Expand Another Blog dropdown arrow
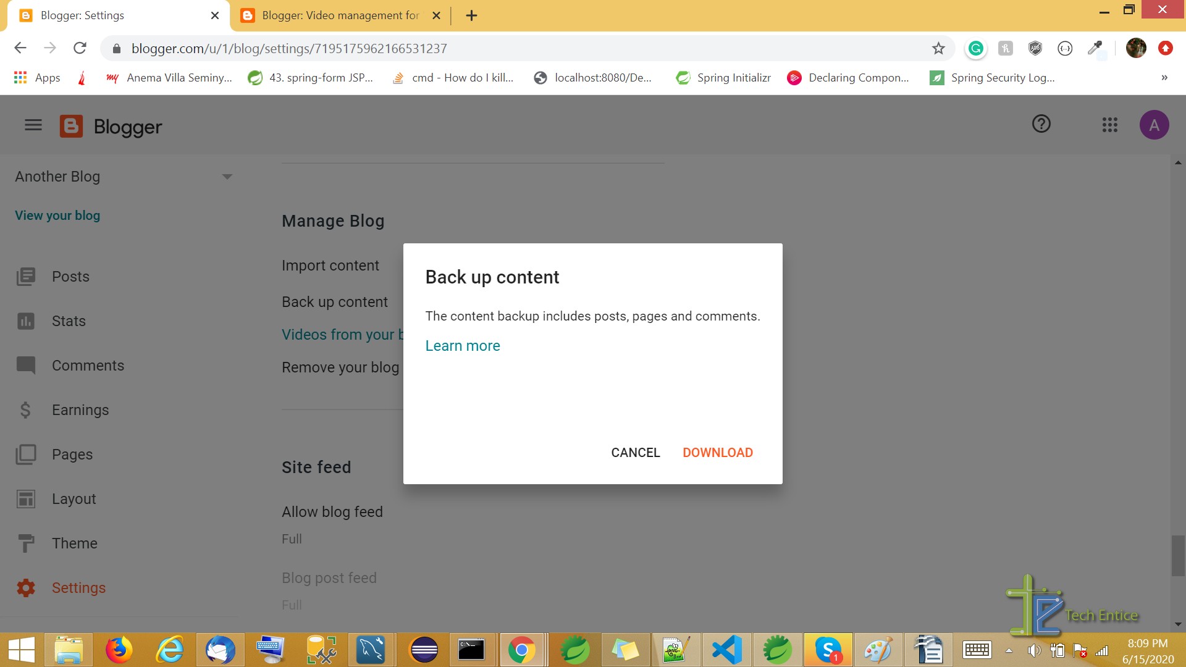 [x=228, y=176]
